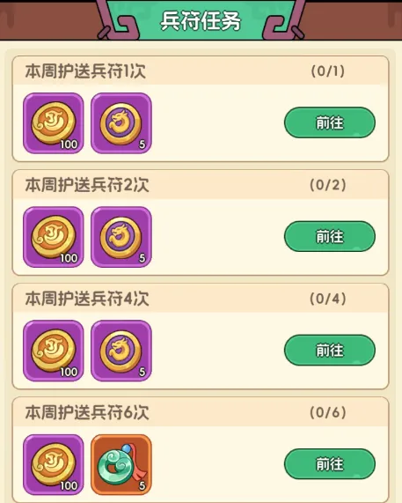Screen dimensions: 402x503
Task: Select the 兵符任务 title banner
Action: 201,21
